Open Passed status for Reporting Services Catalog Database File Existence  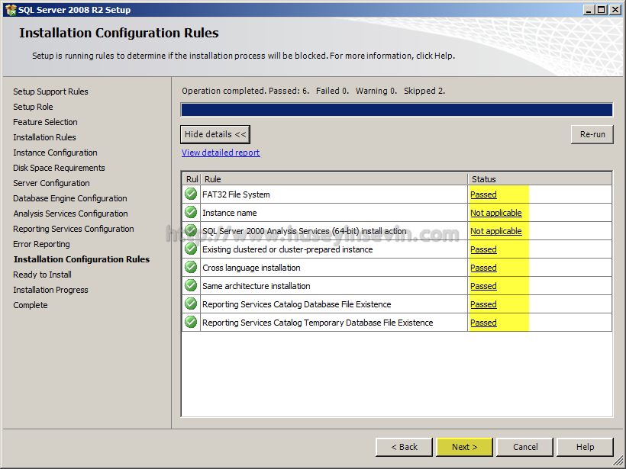click(483, 305)
